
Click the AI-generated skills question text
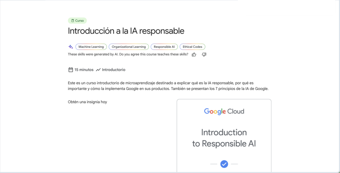click(128, 54)
